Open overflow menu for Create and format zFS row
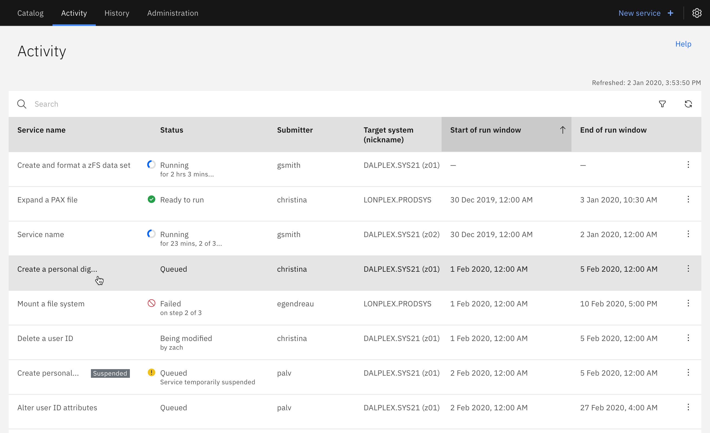Viewport: 710px width, 433px height. pyautogui.click(x=688, y=165)
